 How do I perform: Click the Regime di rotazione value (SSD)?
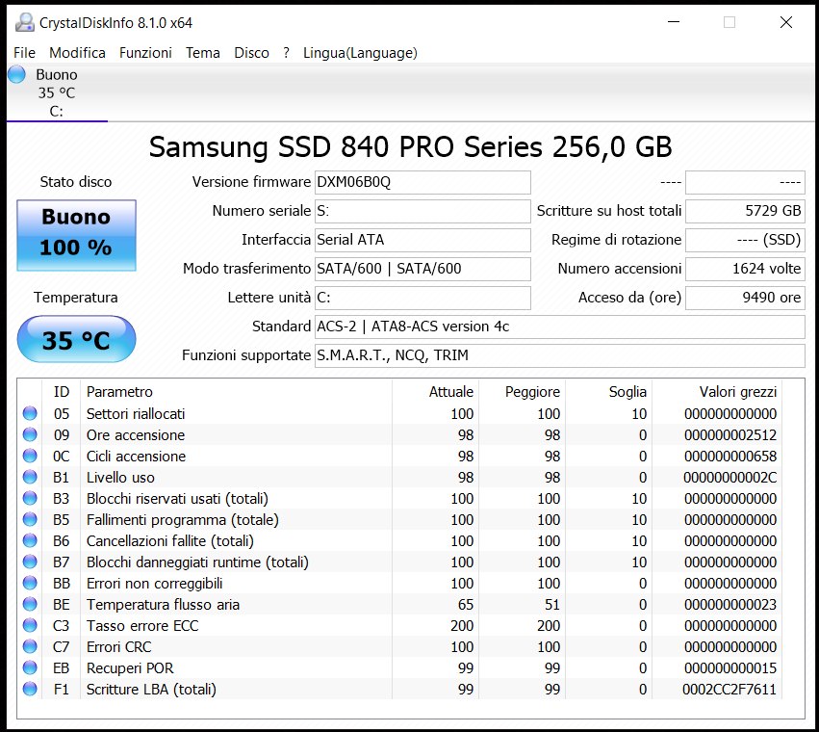tap(745, 240)
